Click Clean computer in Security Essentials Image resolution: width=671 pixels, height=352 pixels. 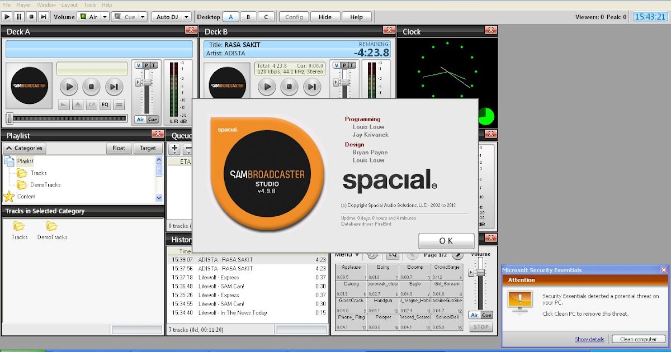click(638, 339)
